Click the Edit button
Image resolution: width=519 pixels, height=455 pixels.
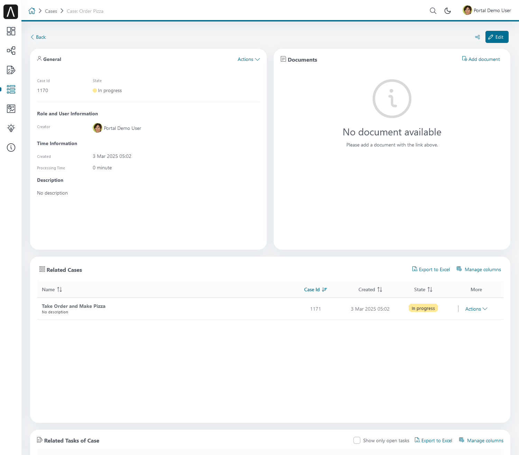(x=497, y=37)
